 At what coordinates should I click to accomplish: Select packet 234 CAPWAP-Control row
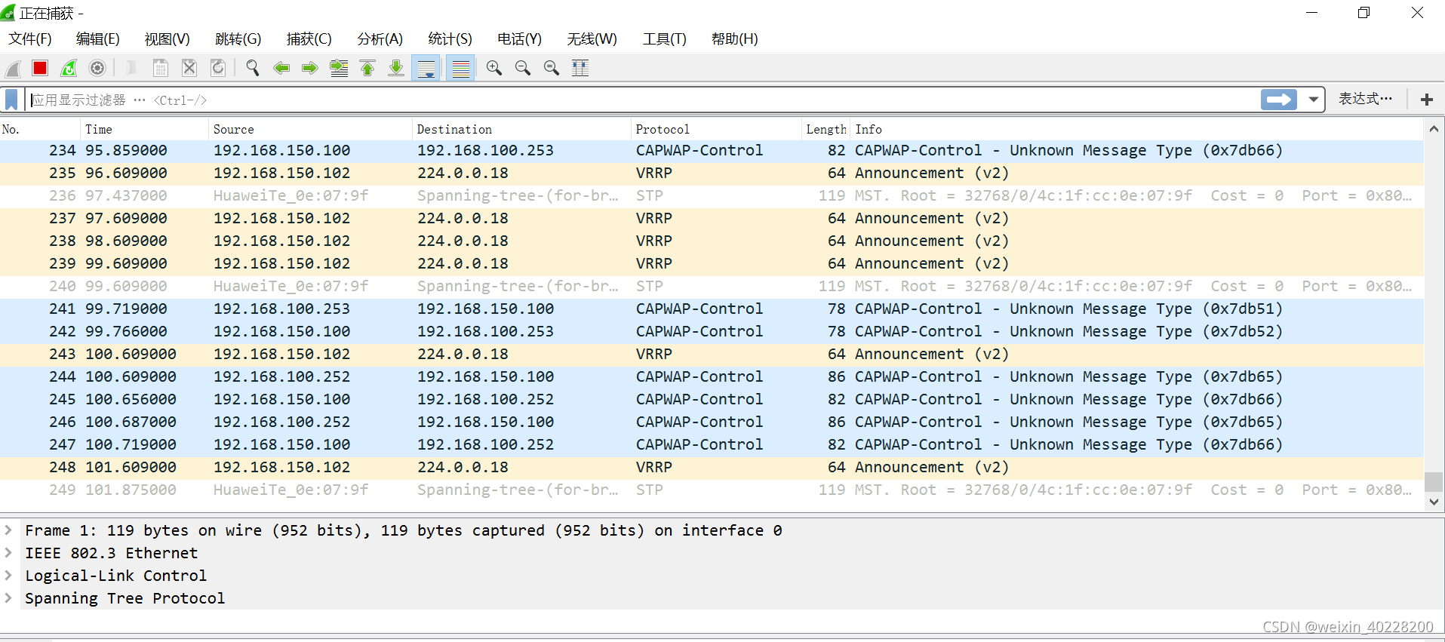point(712,151)
